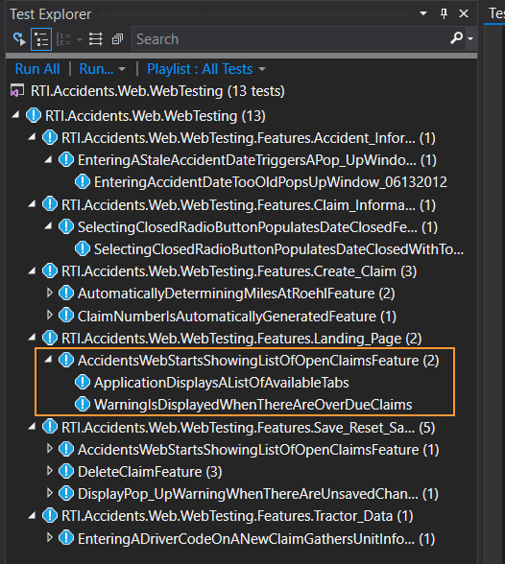505x564 pixels.
Task: Select test EnteringAccidentDateTooOldPopsUpWindow_06132012
Action: click(x=271, y=182)
